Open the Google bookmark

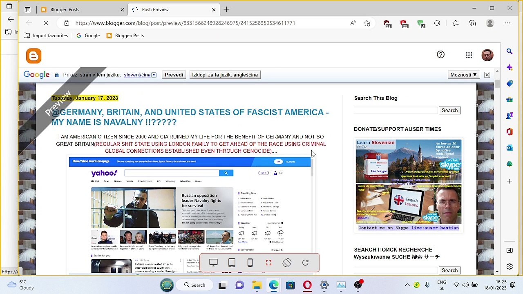coord(88,36)
